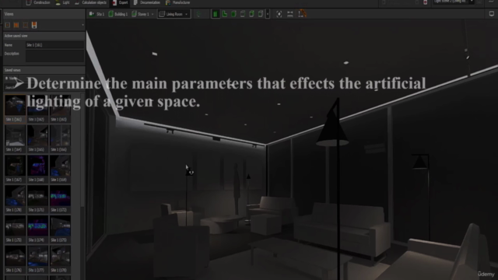Click the Saved views section header

[44, 70]
